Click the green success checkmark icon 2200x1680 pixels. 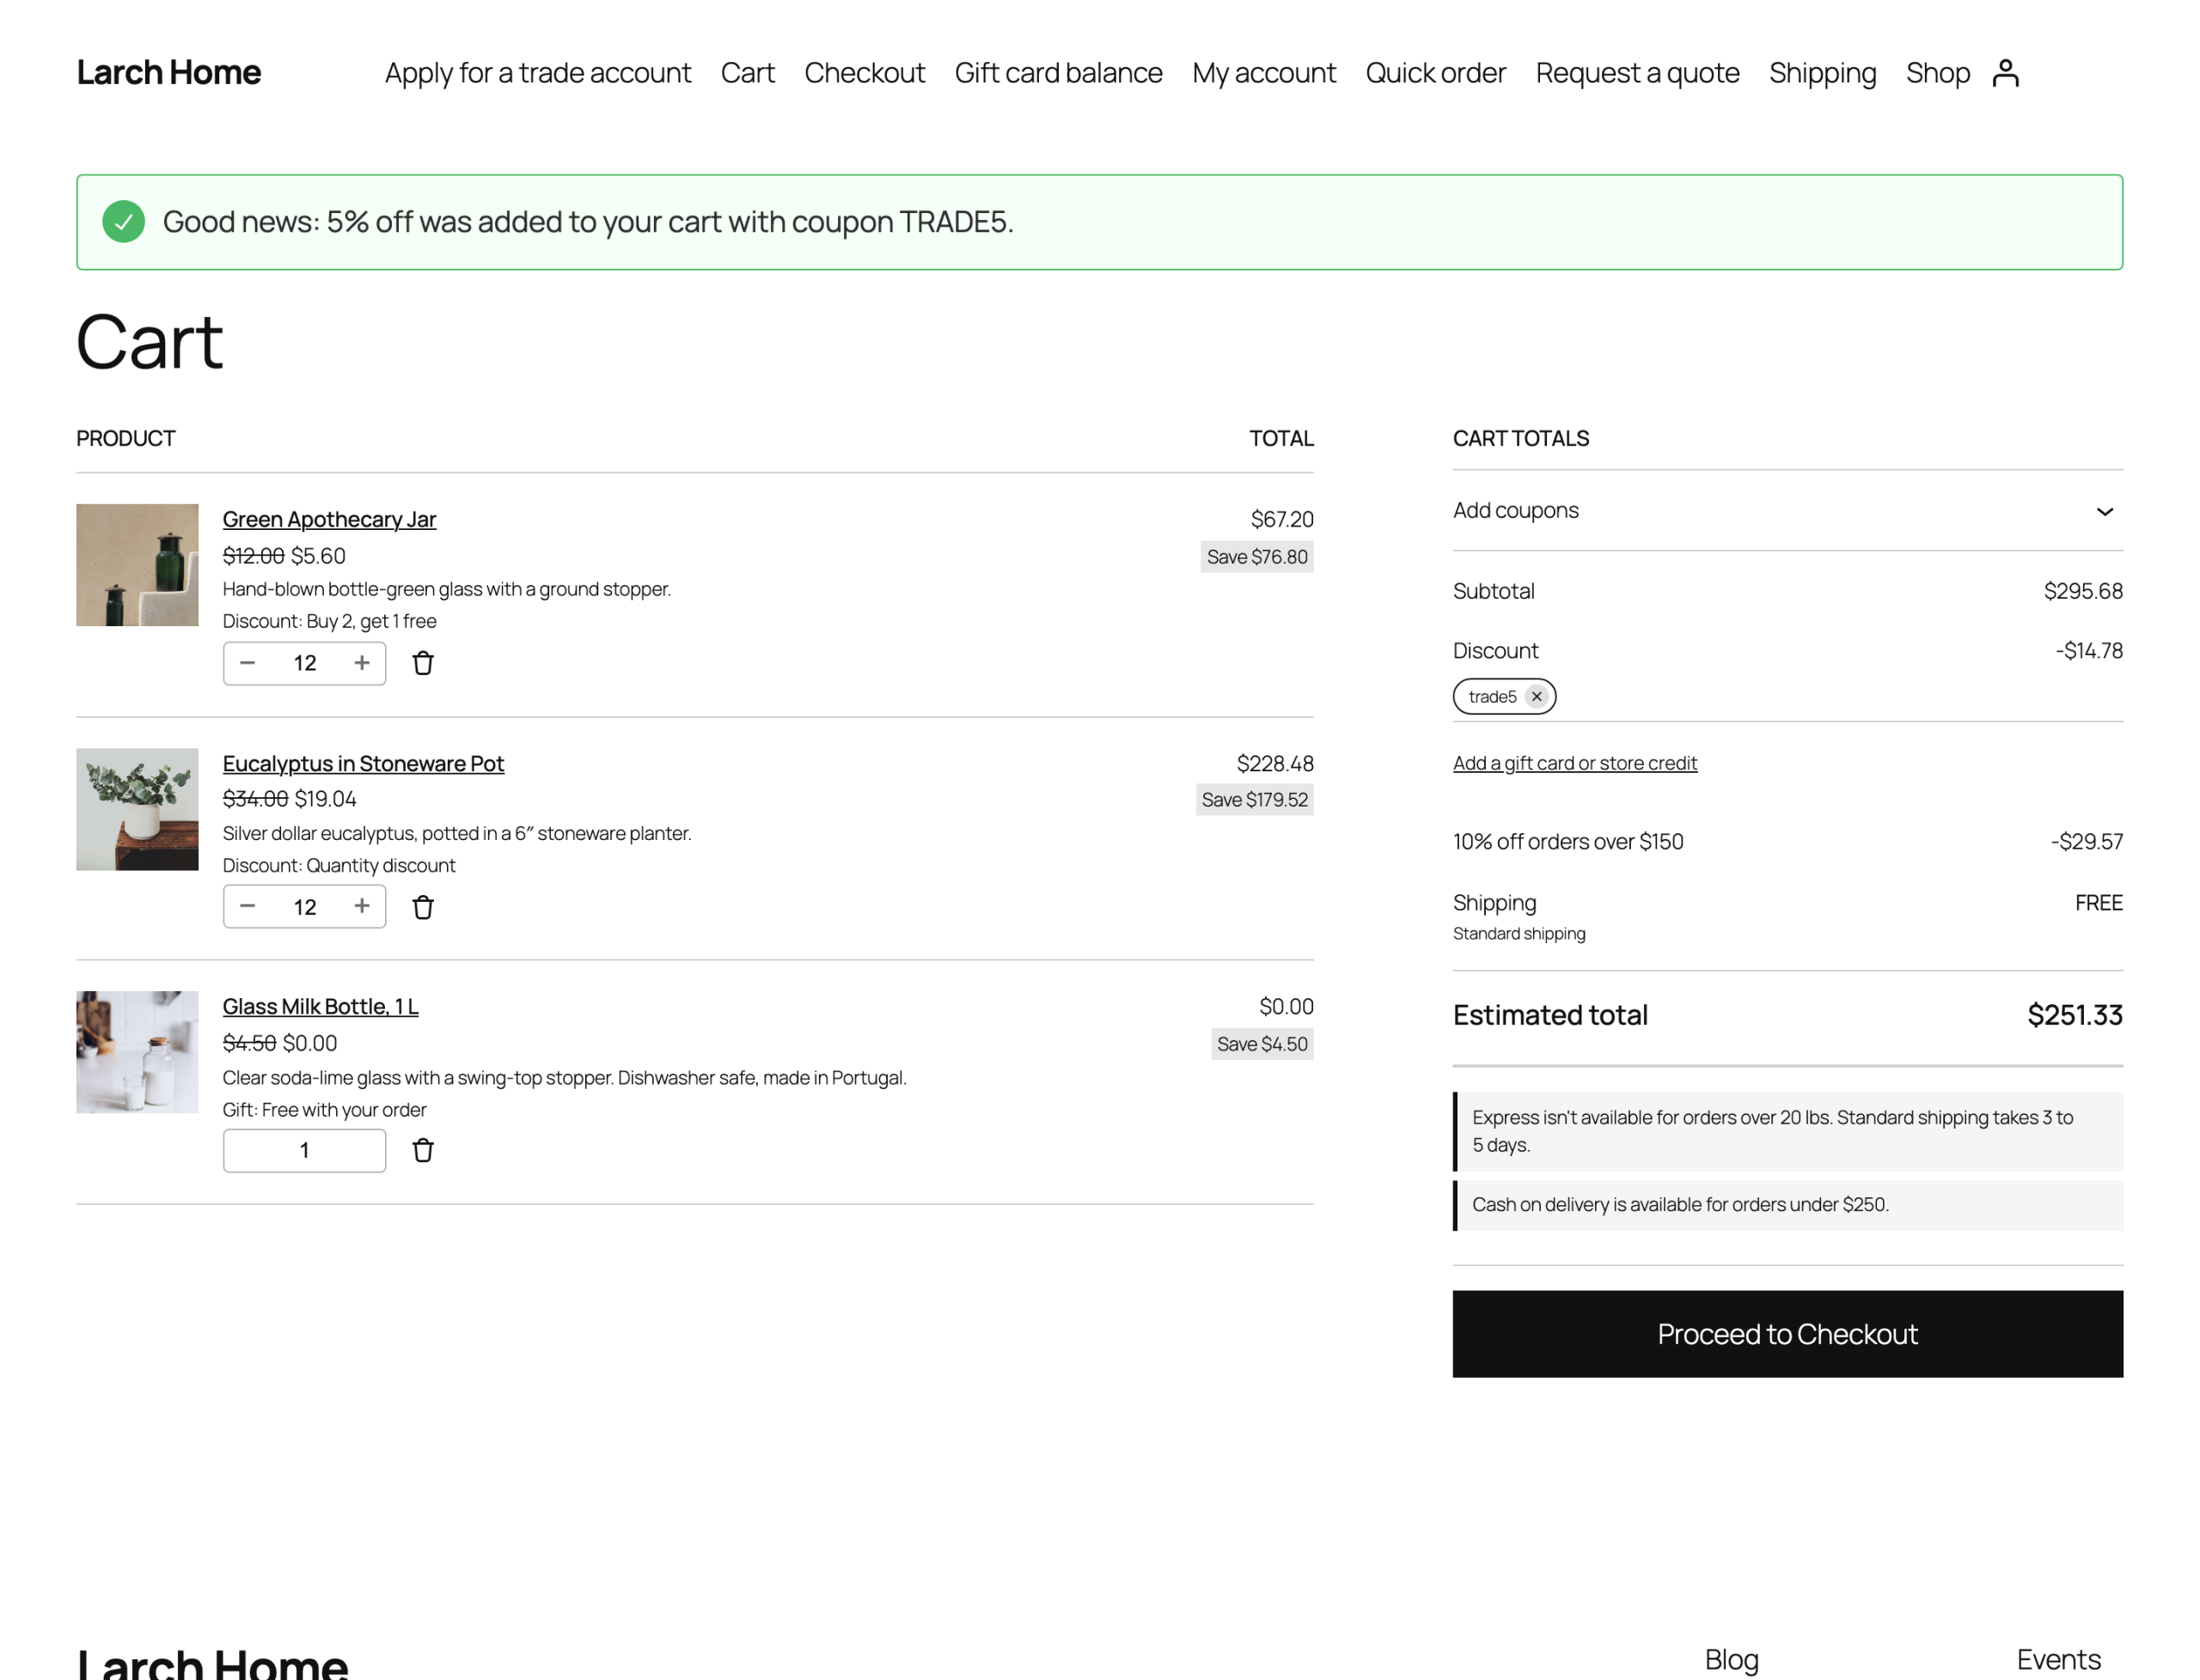(123, 221)
